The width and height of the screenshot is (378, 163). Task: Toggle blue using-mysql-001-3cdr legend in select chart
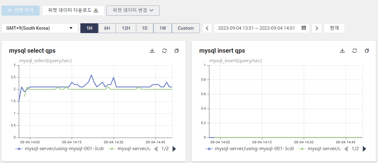[x=60, y=149]
